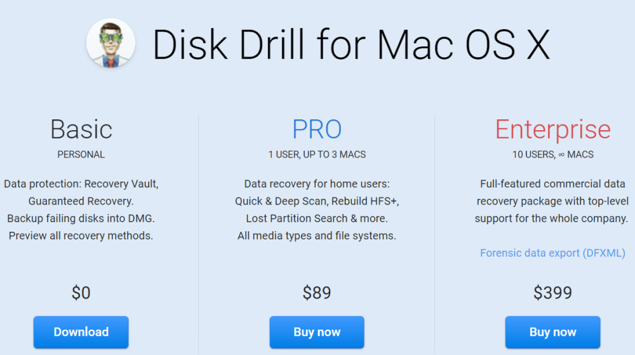Click the Disk Drill mascot logo icon
635x355 pixels.
click(110, 43)
